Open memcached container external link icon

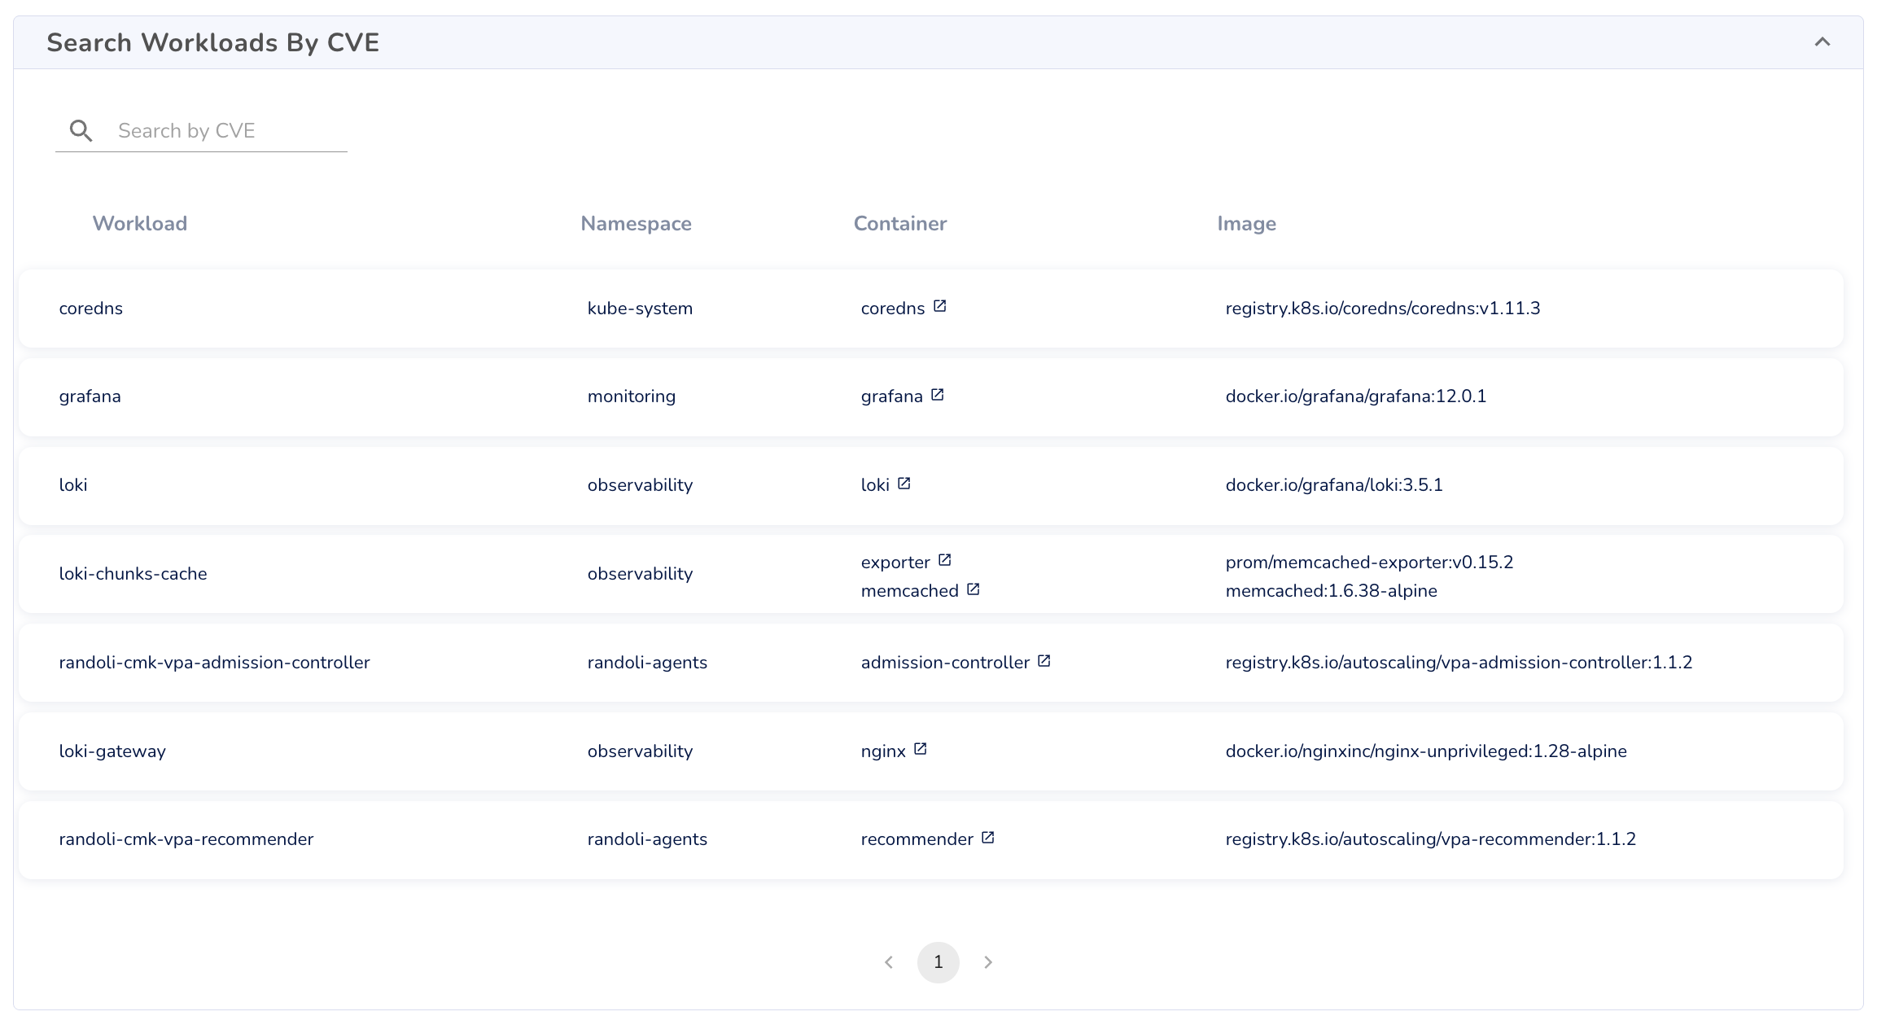973,589
